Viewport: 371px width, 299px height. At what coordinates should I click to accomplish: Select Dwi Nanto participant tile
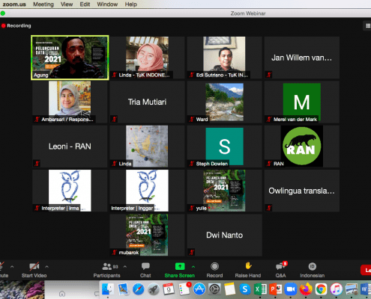point(224,235)
